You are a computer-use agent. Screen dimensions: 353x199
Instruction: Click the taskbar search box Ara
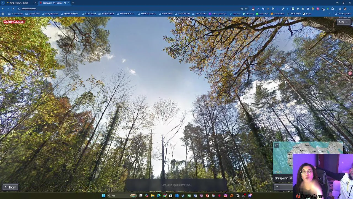pyautogui.click(x=122, y=196)
